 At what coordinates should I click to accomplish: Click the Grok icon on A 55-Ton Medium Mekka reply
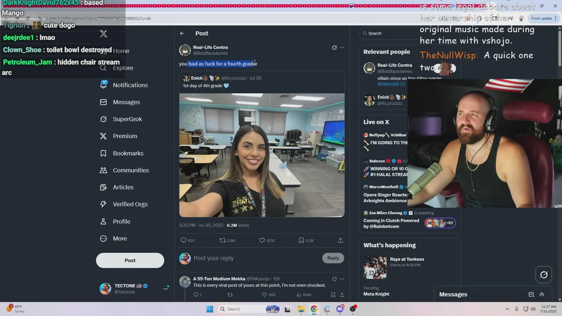(334, 279)
